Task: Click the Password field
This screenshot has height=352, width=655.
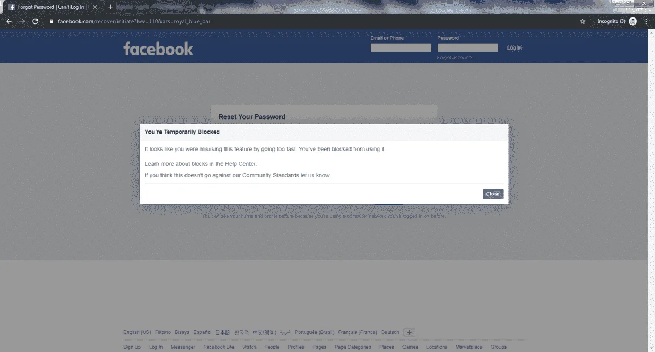Action: click(468, 48)
